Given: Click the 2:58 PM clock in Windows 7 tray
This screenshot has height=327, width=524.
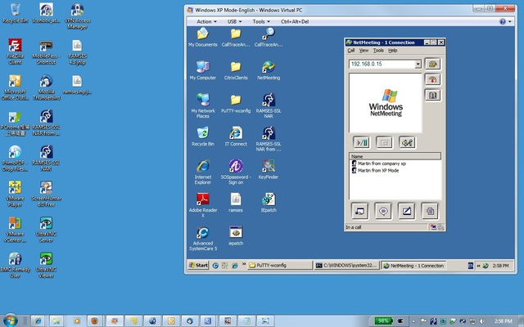Looking at the screenshot, I should pyautogui.click(x=503, y=321).
